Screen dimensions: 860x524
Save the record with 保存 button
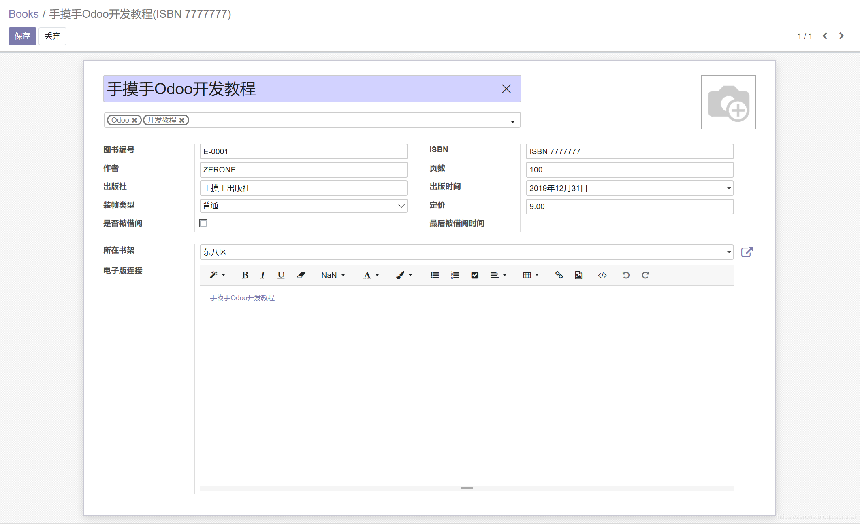tap(22, 36)
